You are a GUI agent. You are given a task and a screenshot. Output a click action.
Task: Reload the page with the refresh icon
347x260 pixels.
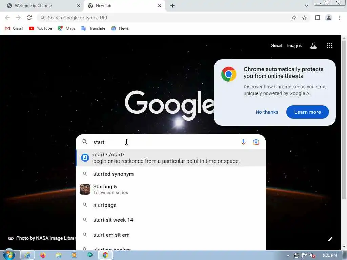[29, 18]
